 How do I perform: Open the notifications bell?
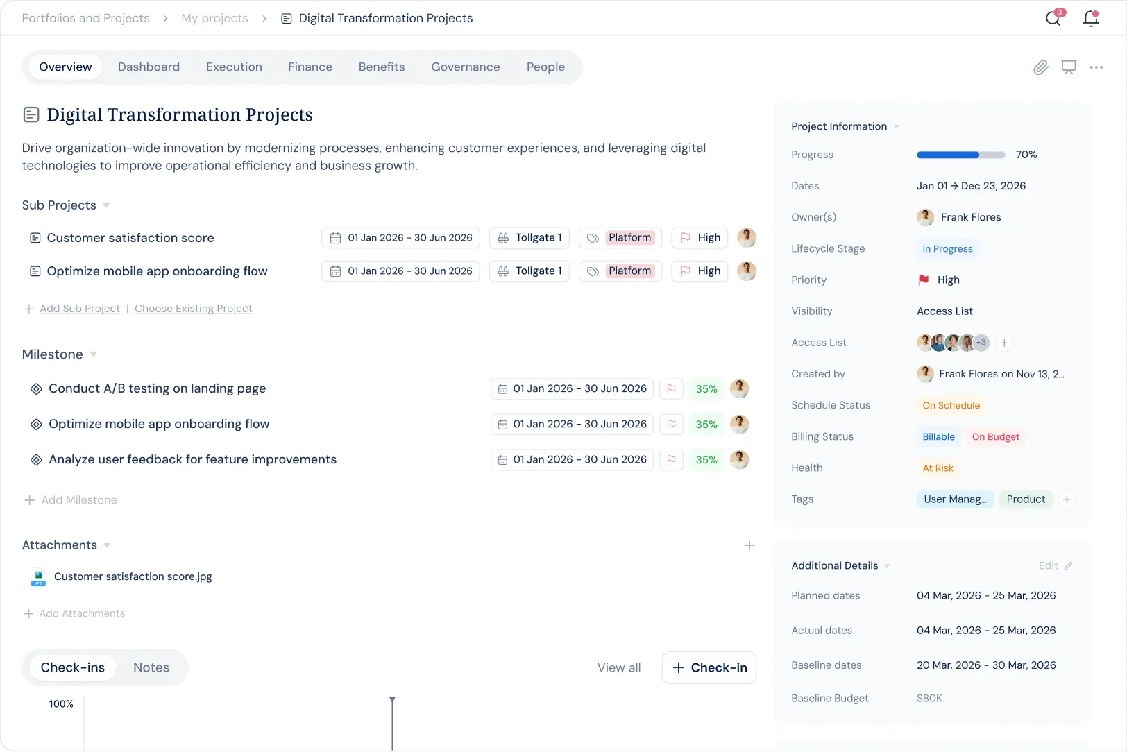coord(1091,18)
